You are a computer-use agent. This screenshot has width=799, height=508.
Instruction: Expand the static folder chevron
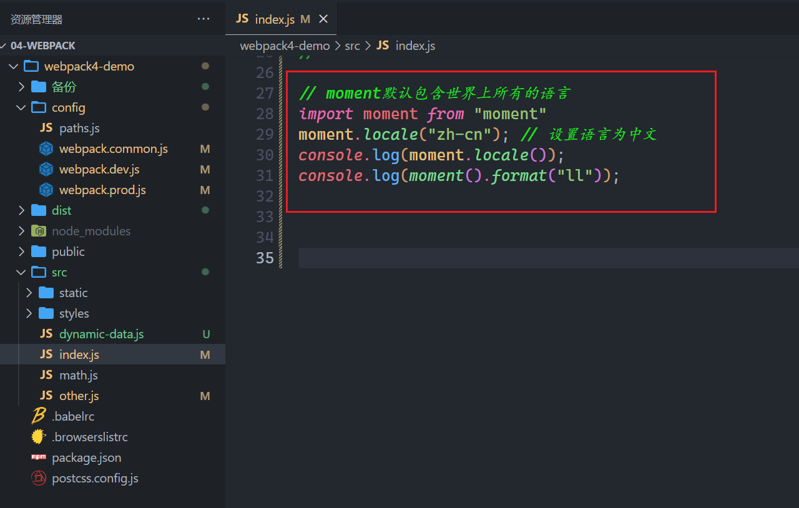(29, 293)
